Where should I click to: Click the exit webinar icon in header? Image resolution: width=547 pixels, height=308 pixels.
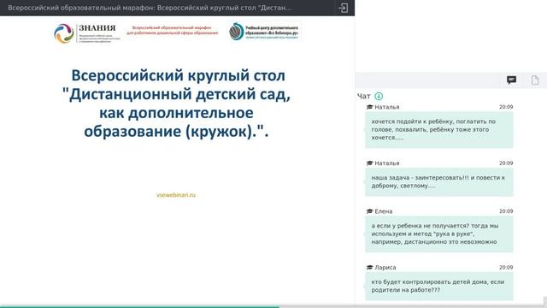pos(344,8)
